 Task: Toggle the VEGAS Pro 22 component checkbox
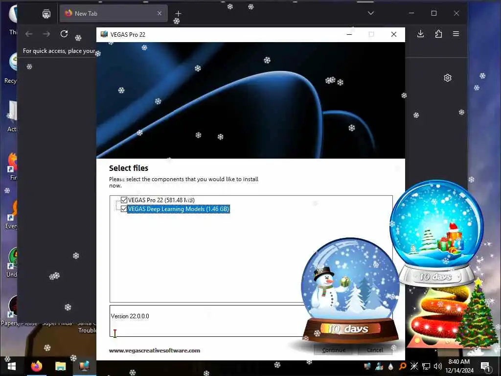click(124, 200)
